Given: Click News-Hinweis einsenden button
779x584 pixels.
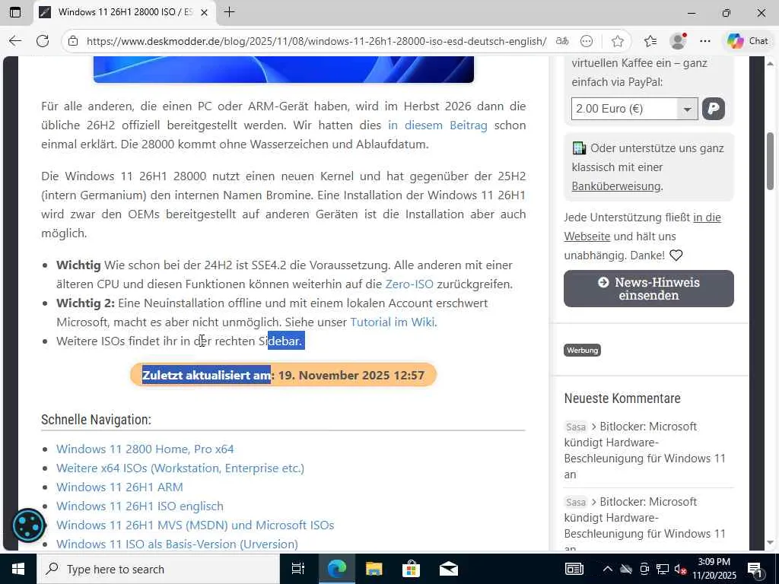Looking at the screenshot, I should 648,288.
